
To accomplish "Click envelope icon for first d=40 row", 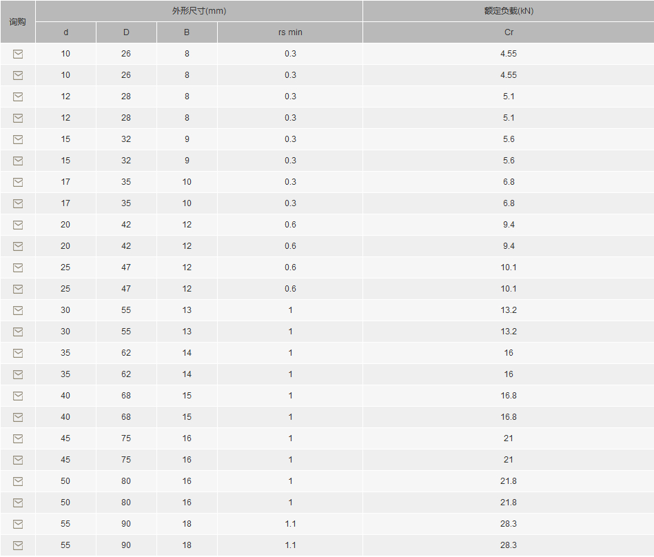I will (18, 396).
